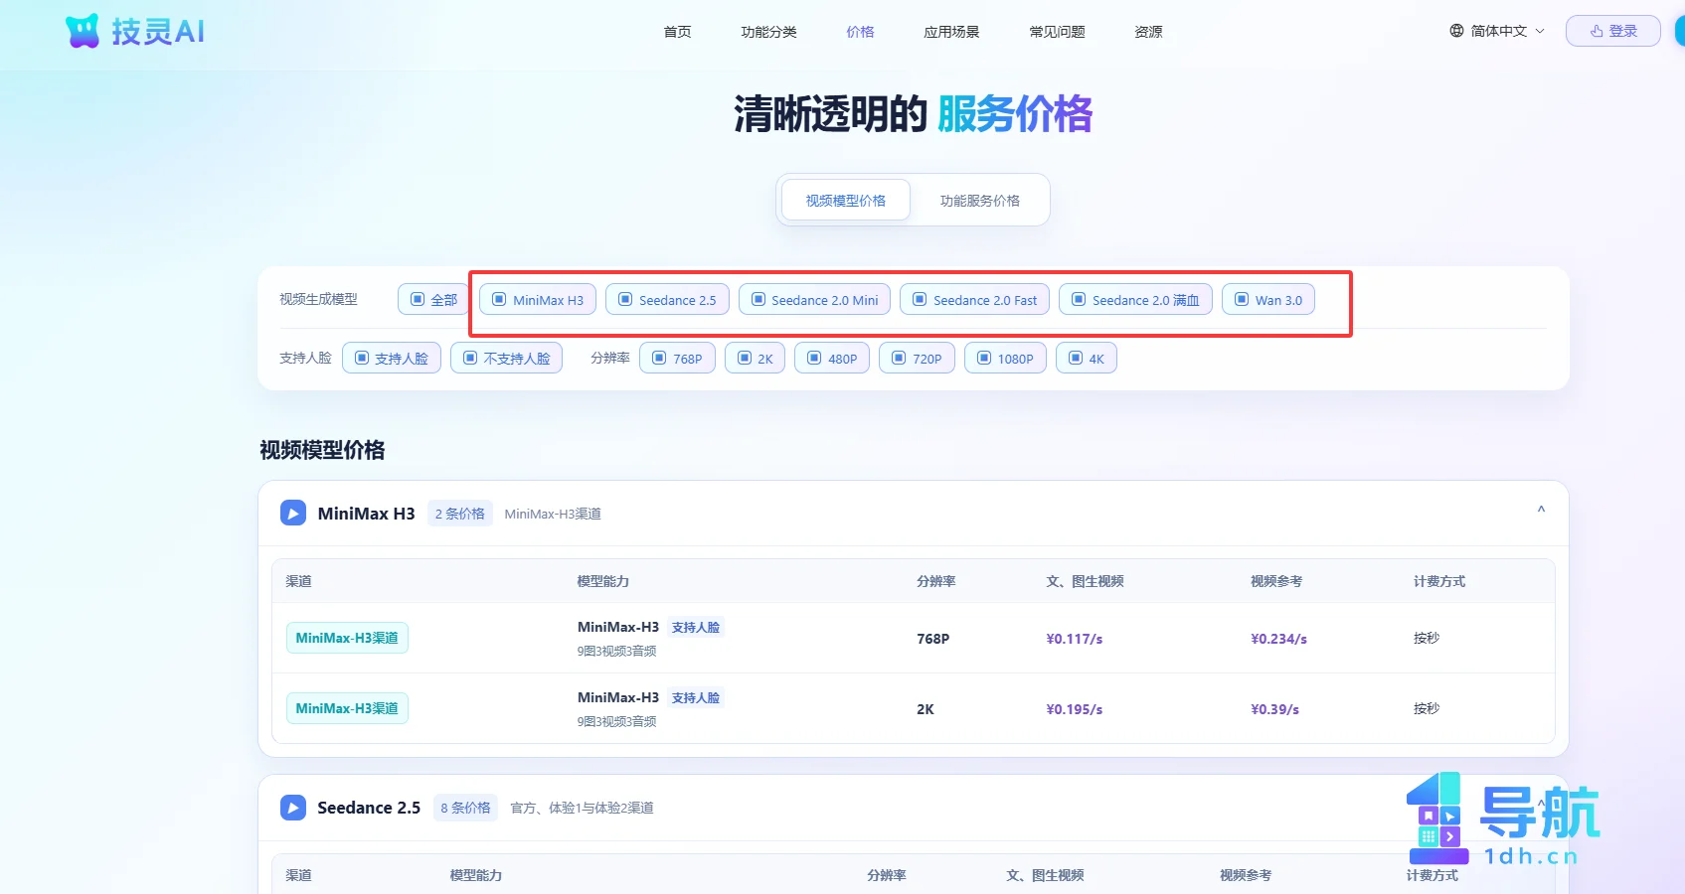Open the 功能分类 nav item
The height and width of the screenshot is (894, 1685).
pyautogui.click(x=768, y=32)
